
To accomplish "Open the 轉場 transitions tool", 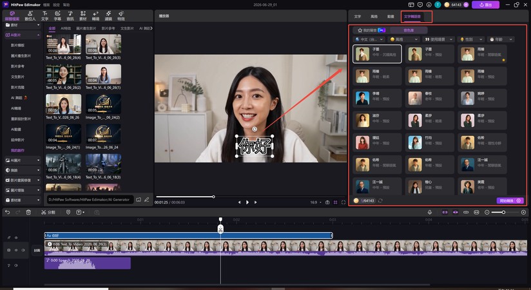I will pyautogui.click(x=95, y=15).
